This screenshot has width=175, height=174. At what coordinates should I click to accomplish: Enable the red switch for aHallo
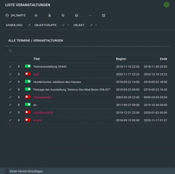click(28, 120)
